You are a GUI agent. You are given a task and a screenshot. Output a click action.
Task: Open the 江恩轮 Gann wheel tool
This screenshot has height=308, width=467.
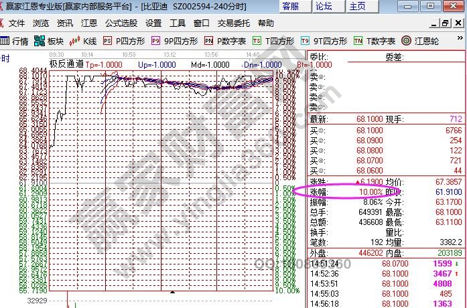click(422, 41)
